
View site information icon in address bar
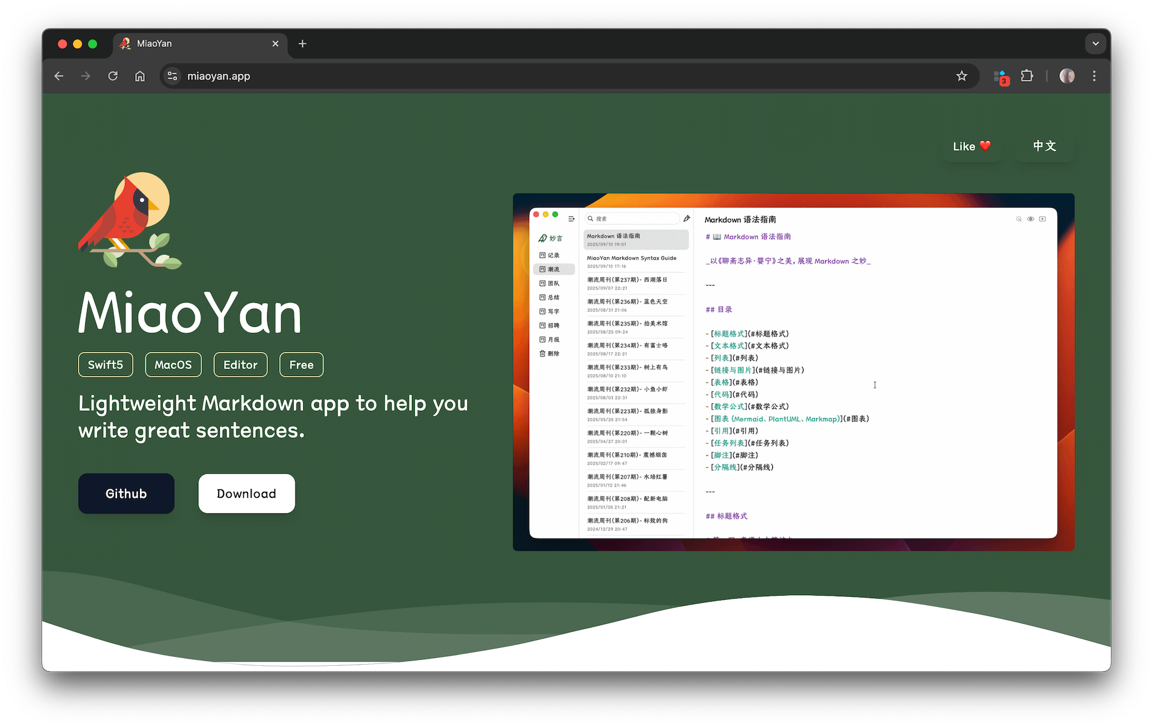click(x=172, y=76)
